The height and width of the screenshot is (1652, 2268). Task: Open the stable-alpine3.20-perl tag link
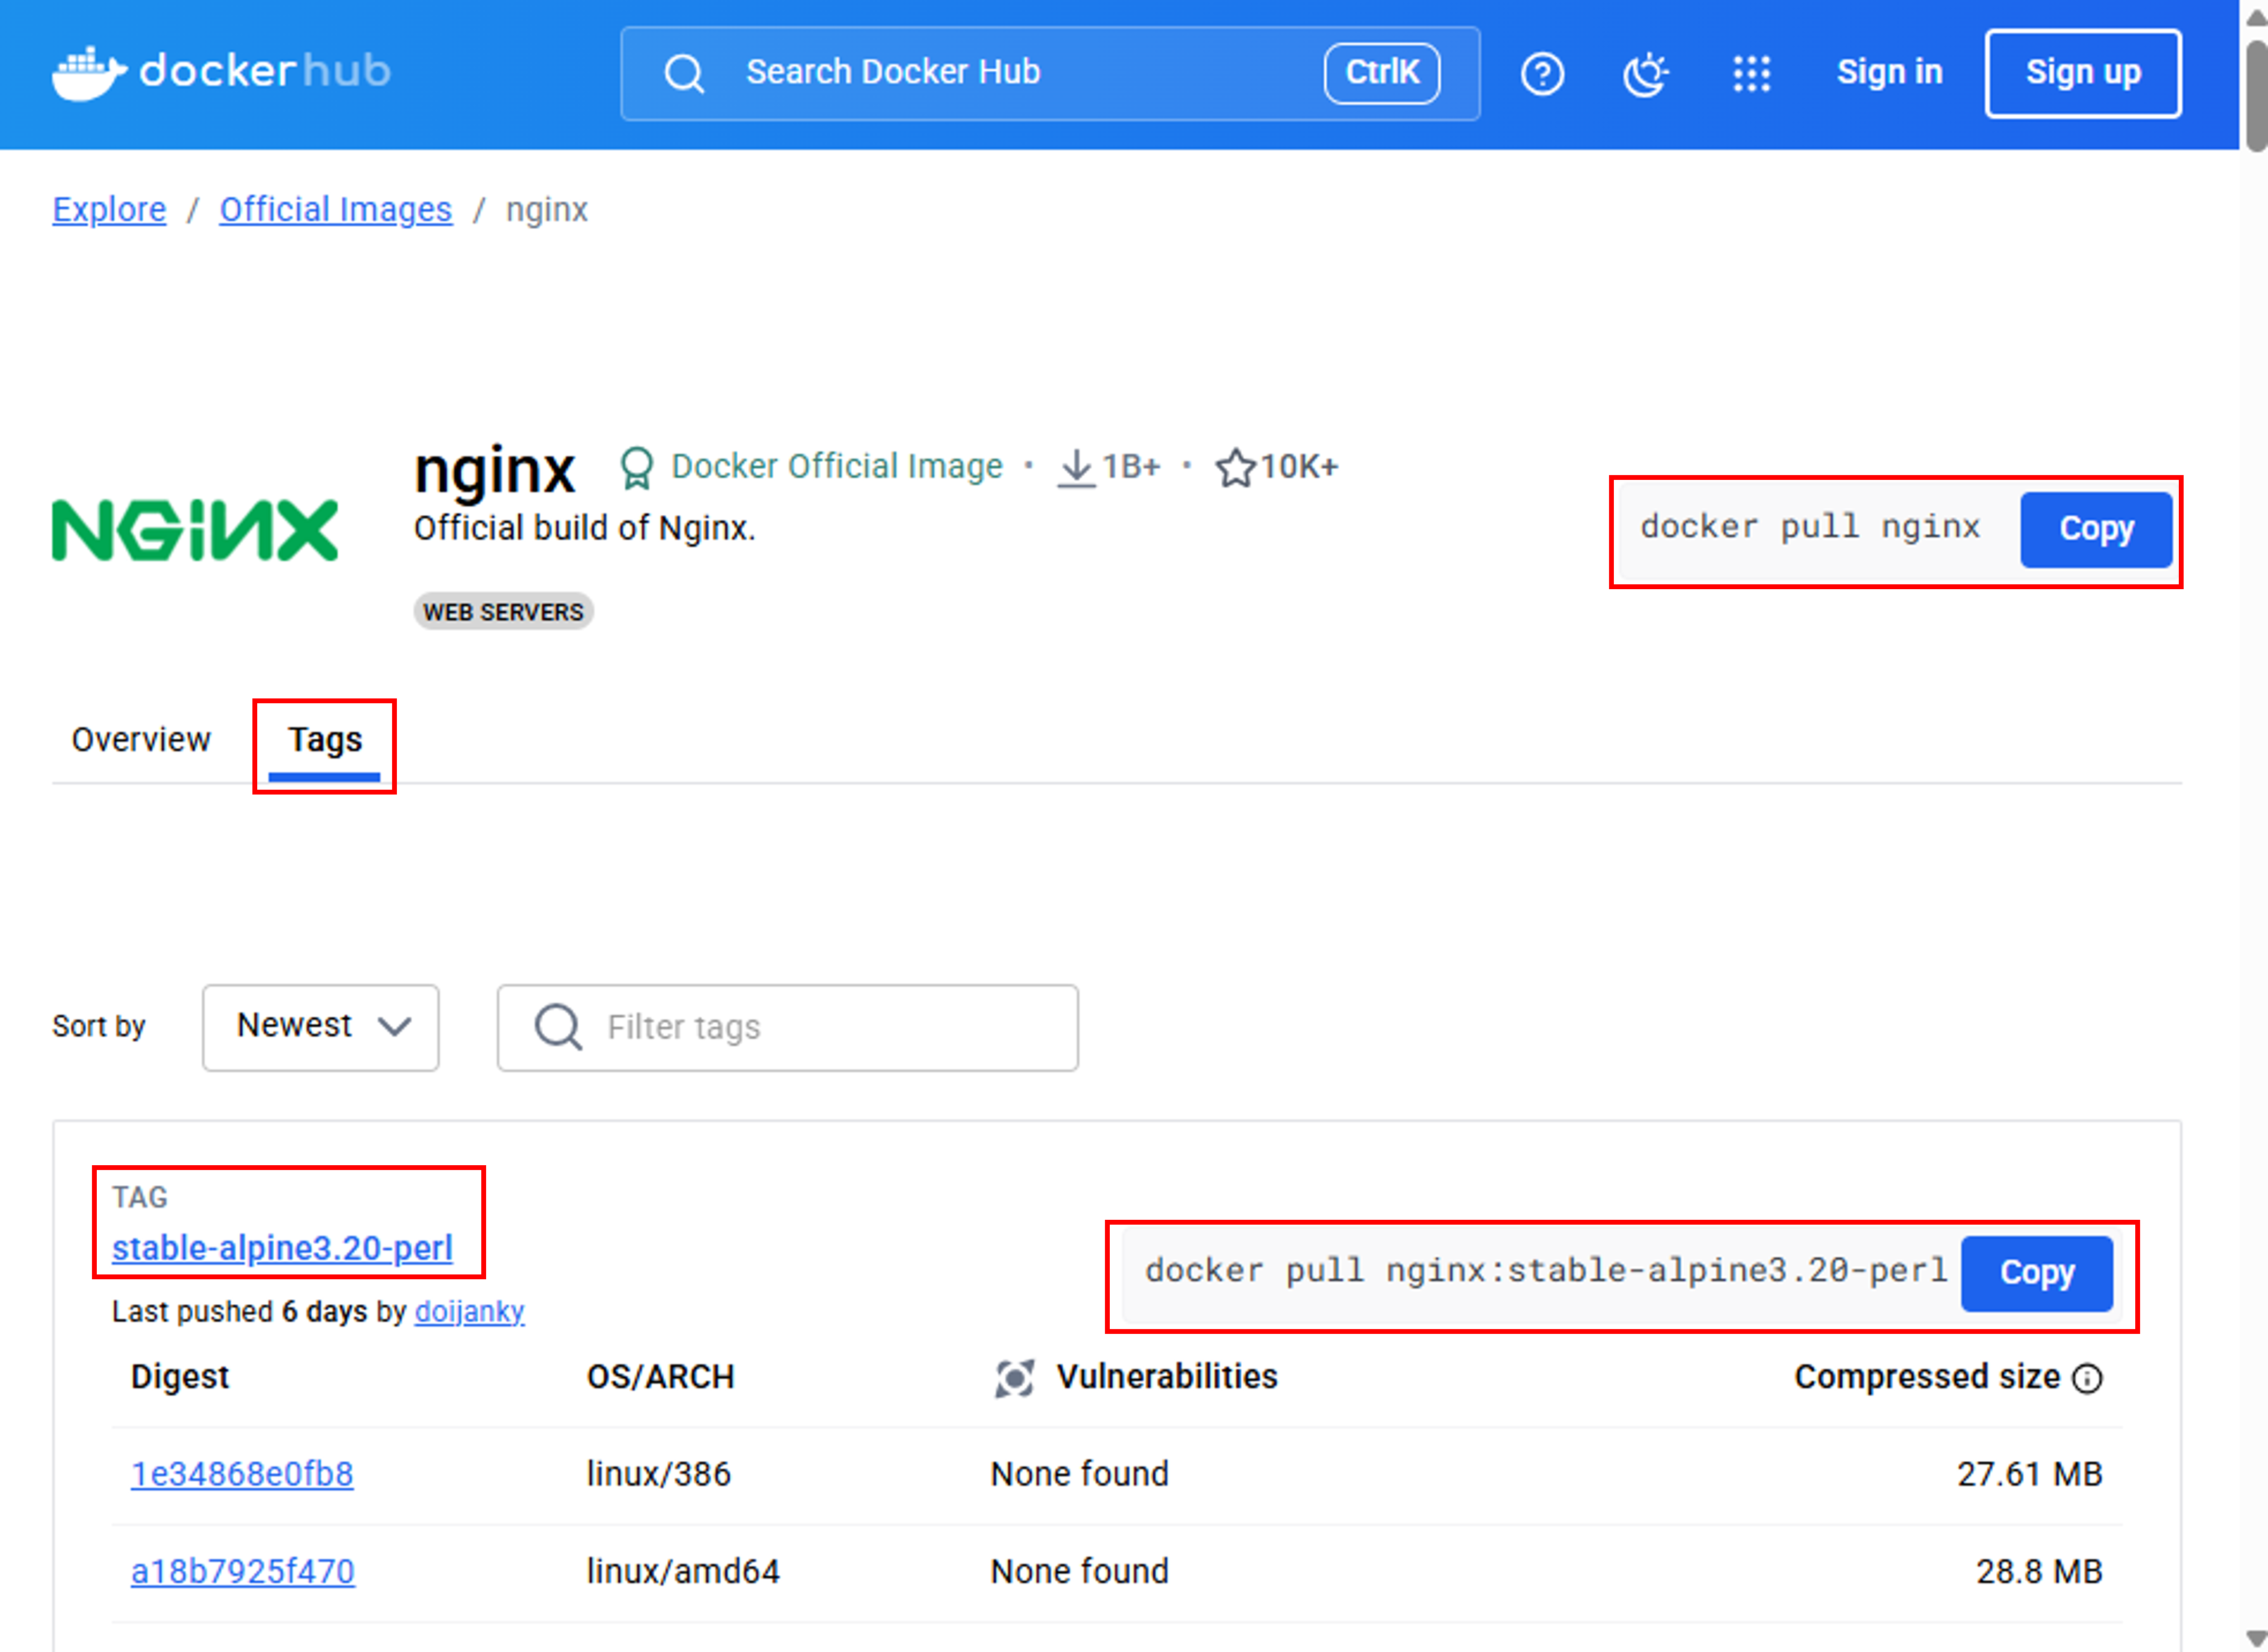pyautogui.click(x=282, y=1248)
